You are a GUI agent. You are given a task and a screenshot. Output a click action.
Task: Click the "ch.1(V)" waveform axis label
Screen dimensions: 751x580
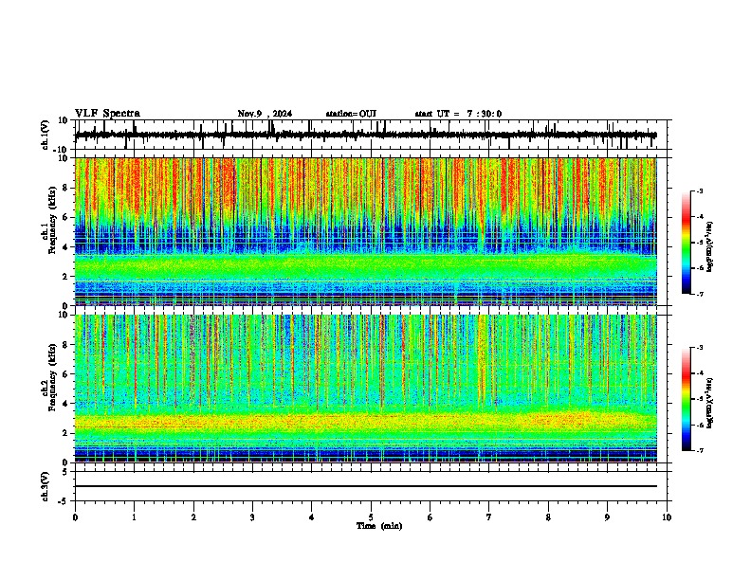(46, 135)
